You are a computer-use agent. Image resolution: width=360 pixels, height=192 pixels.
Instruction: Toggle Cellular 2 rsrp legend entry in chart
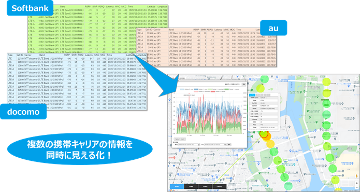(186, 89)
